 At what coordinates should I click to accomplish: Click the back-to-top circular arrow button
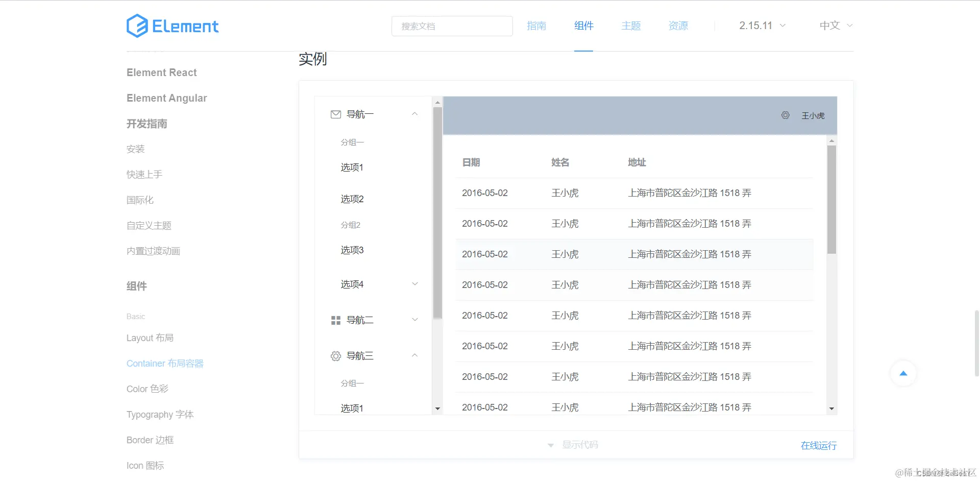click(902, 373)
